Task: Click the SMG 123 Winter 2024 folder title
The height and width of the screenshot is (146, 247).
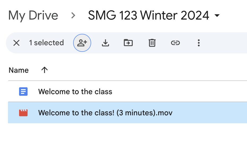Action: click(148, 16)
